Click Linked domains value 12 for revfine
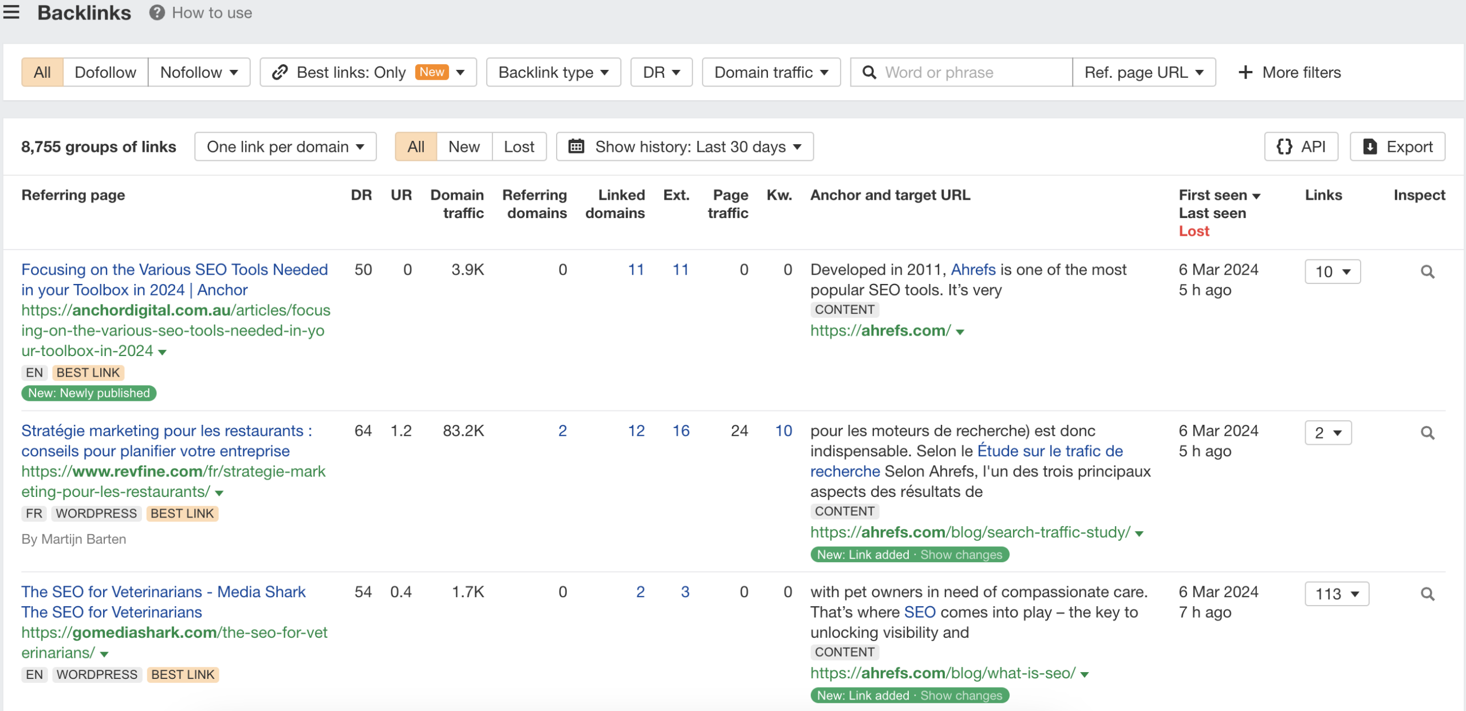The image size is (1466, 711). pyautogui.click(x=636, y=430)
